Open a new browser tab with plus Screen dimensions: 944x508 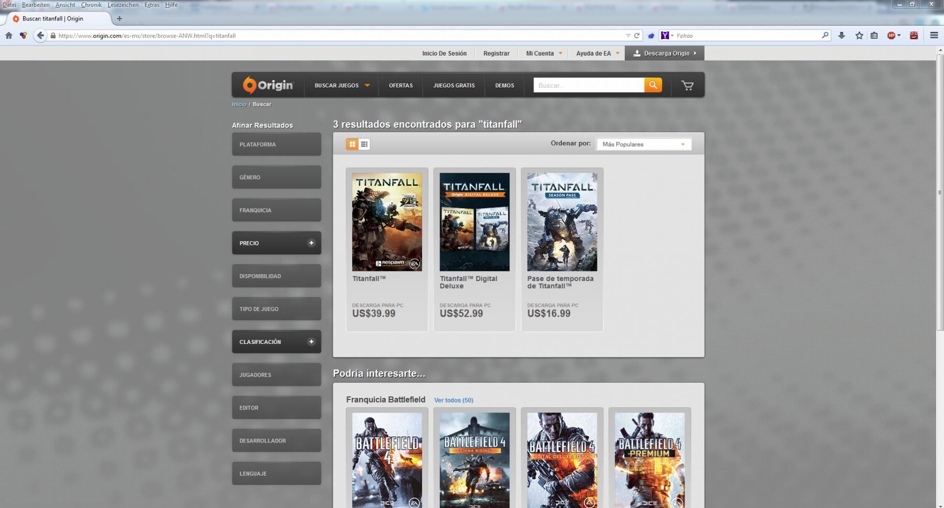119,18
